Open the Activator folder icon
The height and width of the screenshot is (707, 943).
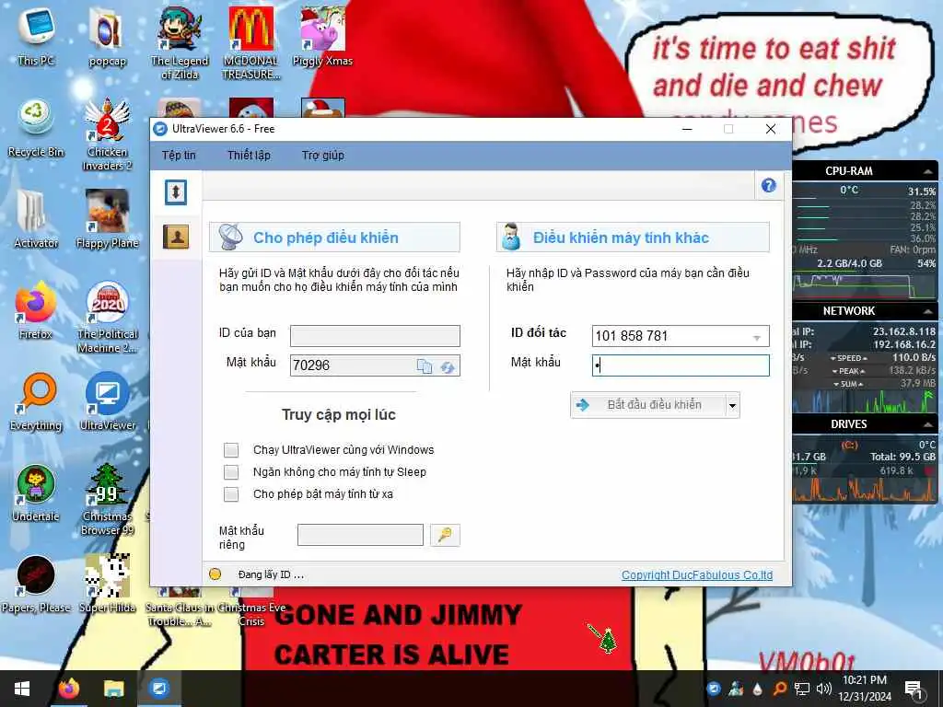tap(36, 219)
